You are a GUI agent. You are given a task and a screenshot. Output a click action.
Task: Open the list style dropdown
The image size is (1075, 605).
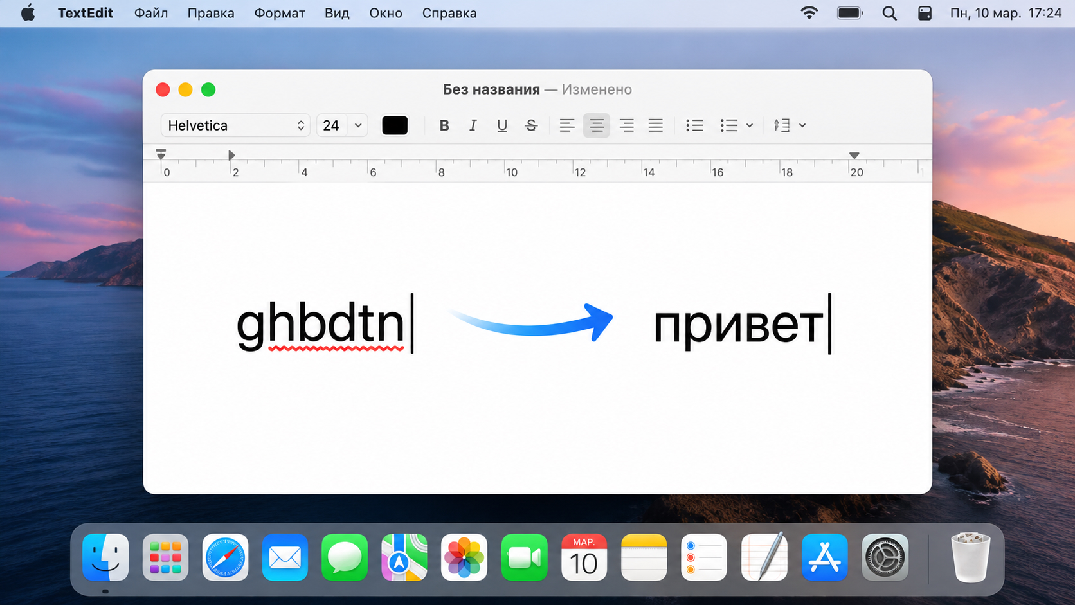coord(736,125)
